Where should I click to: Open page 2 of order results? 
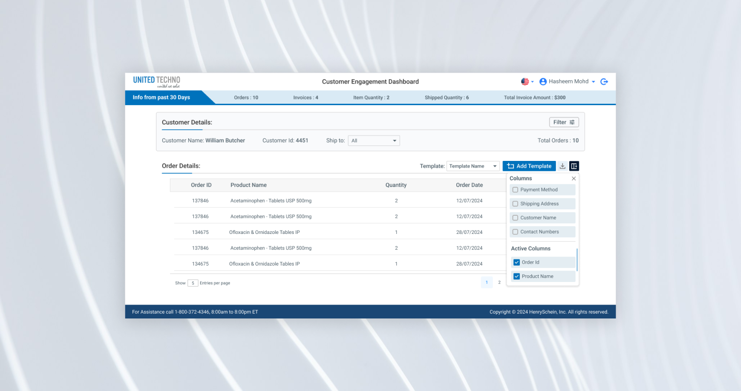pyautogui.click(x=499, y=282)
